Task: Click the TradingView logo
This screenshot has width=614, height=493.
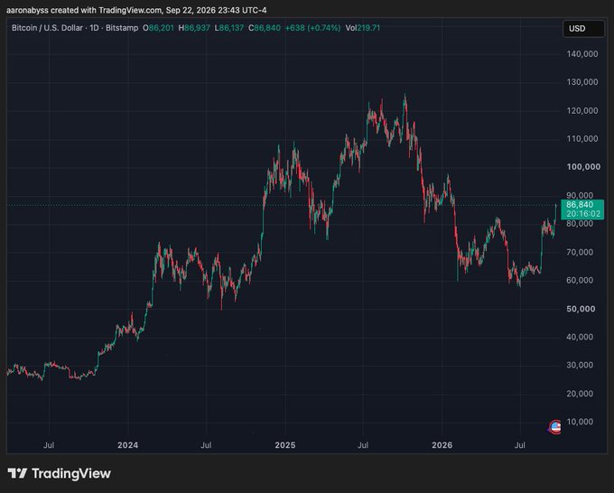Action: [x=59, y=473]
